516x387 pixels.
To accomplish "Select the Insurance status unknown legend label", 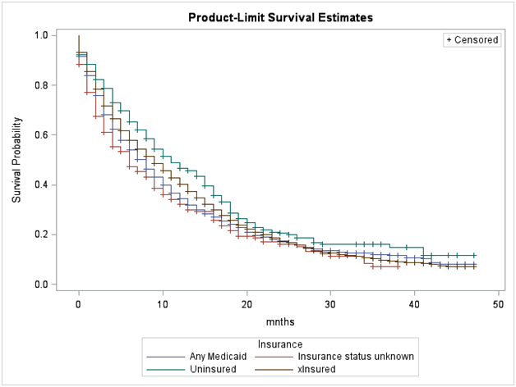I will coord(355,357).
